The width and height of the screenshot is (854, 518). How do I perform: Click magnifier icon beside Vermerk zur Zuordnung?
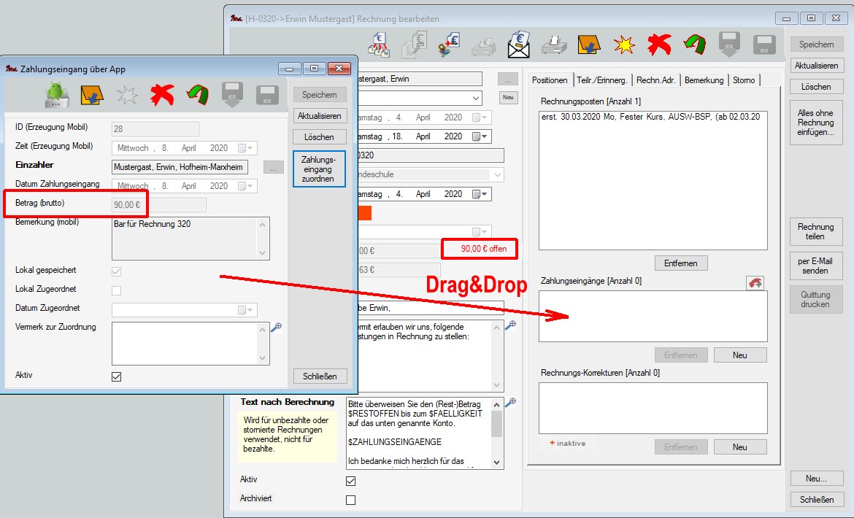pyautogui.click(x=275, y=328)
